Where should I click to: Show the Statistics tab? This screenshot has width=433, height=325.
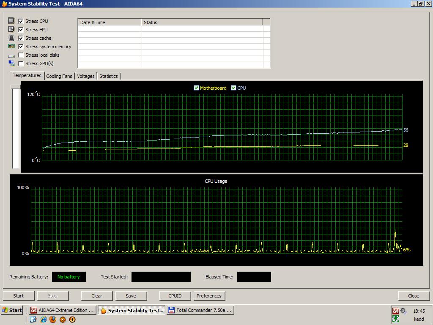(109, 76)
